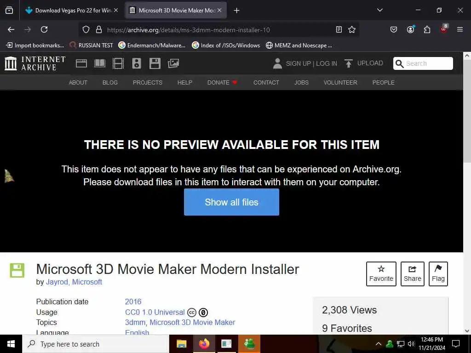Viewport: 471px width, 353px height.
Task: Open the Jayrod author link
Action: click(57, 282)
